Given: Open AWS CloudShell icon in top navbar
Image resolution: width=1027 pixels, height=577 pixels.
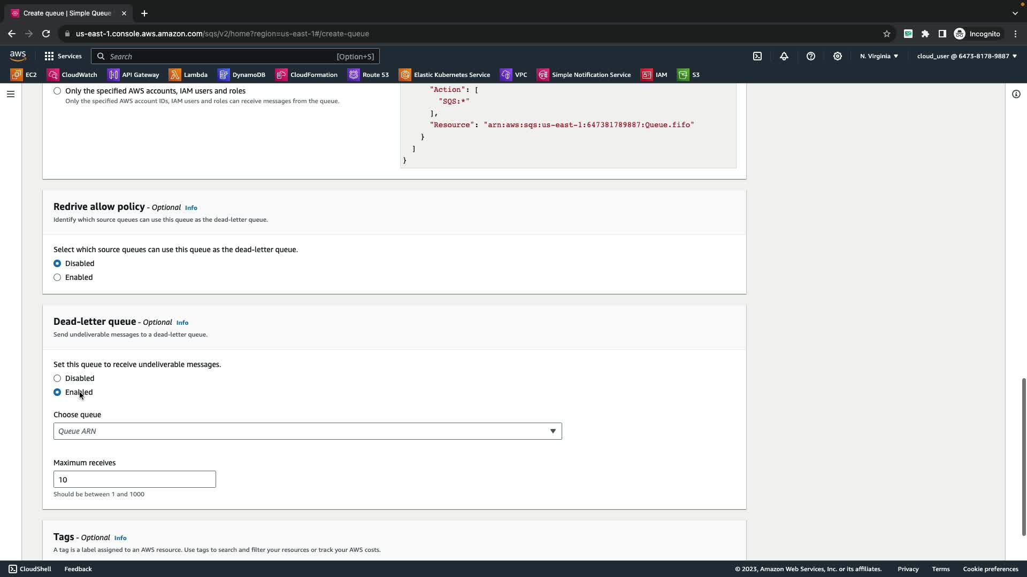Looking at the screenshot, I should (x=757, y=56).
